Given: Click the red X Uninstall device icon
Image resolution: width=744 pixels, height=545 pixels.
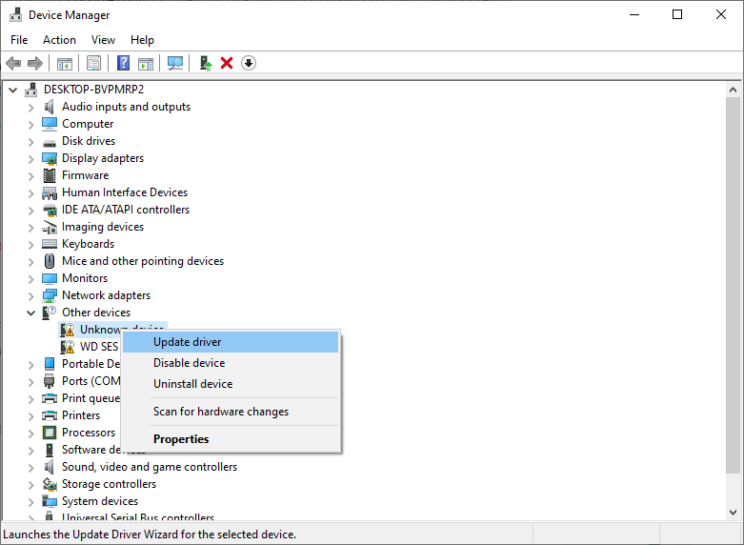Looking at the screenshot, I should pos(227,63).
